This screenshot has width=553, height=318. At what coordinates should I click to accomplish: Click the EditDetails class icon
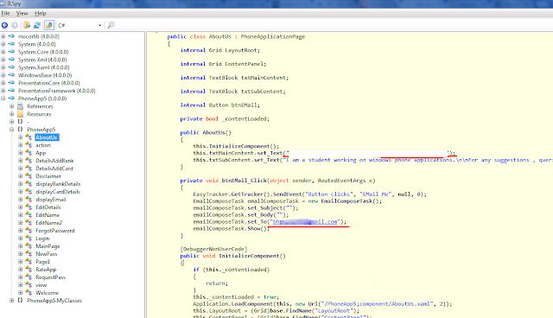[x=29, y=207]
